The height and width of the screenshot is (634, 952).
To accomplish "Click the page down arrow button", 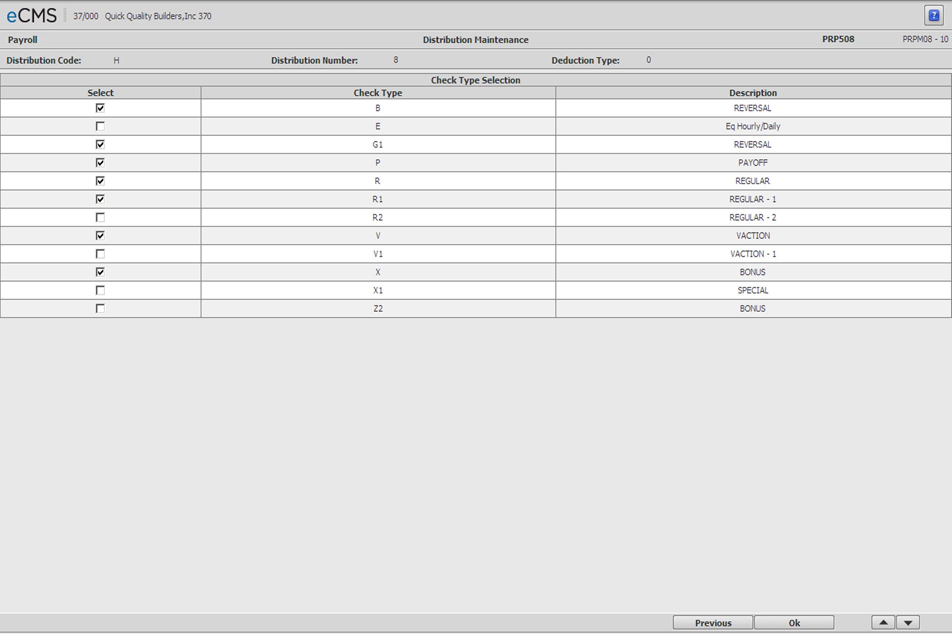I will (908, 623).
